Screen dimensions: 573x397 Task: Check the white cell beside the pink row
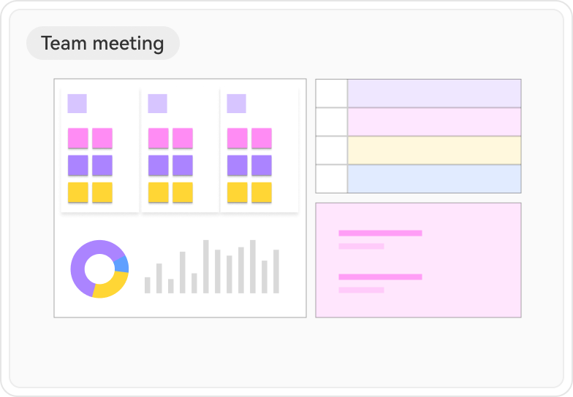point(331,122)
